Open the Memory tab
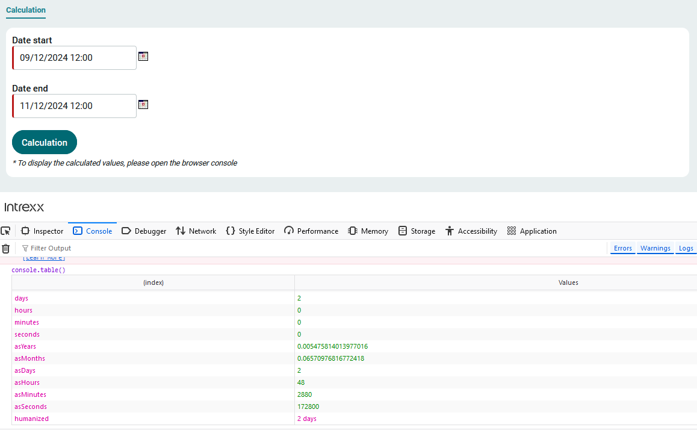This screenshot has height=430, width=697. (368, 231)
